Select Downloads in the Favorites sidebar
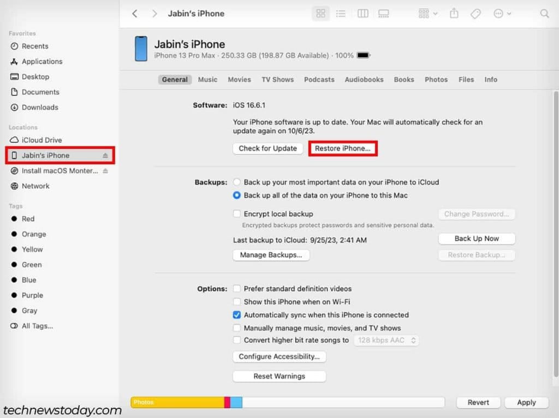Screen dimensions: 559x418 pyautogui.click(x=40, y=108)
